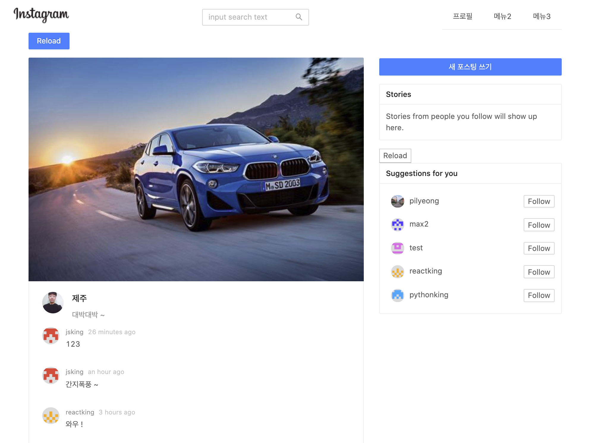This screenshot has height=443, width=595.
Task: Click reactking's avatar on the 와우 comment
Action: 51,416
